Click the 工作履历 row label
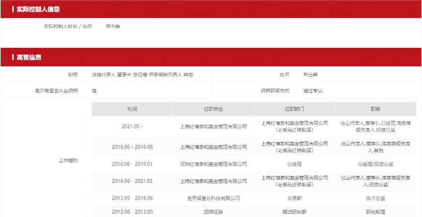Image resolution: width=422 pixels, height=217 pixels. coord(69,160)
